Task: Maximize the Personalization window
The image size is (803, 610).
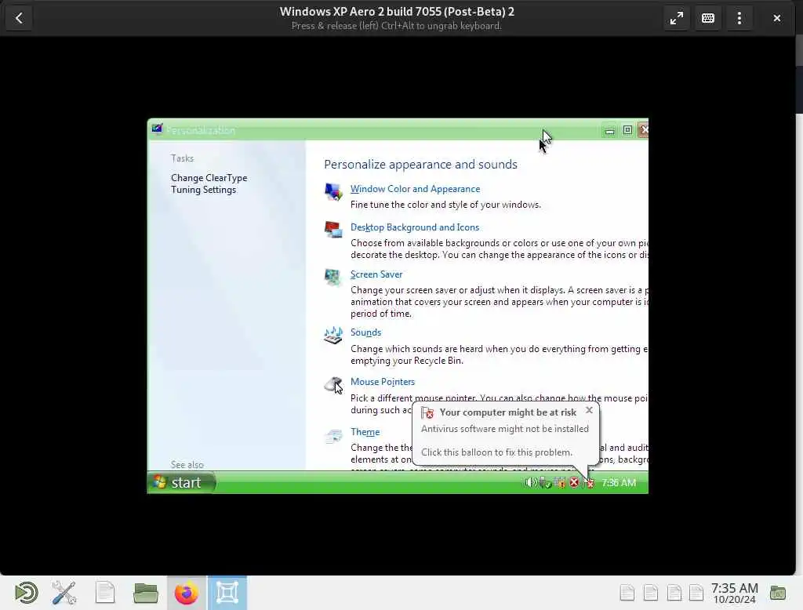Action: tap(627, 130)
